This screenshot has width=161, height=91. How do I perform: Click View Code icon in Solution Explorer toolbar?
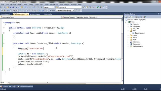[136, 17]
